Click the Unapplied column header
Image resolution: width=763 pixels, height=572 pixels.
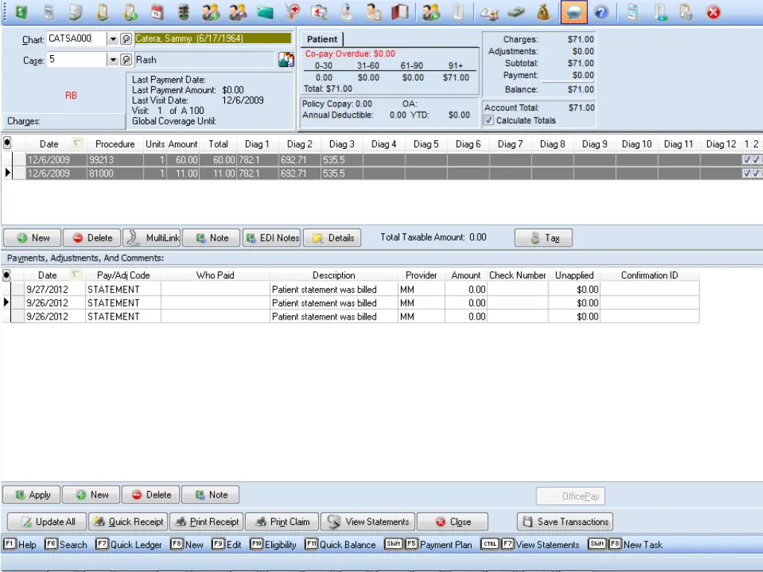[574, 276]
